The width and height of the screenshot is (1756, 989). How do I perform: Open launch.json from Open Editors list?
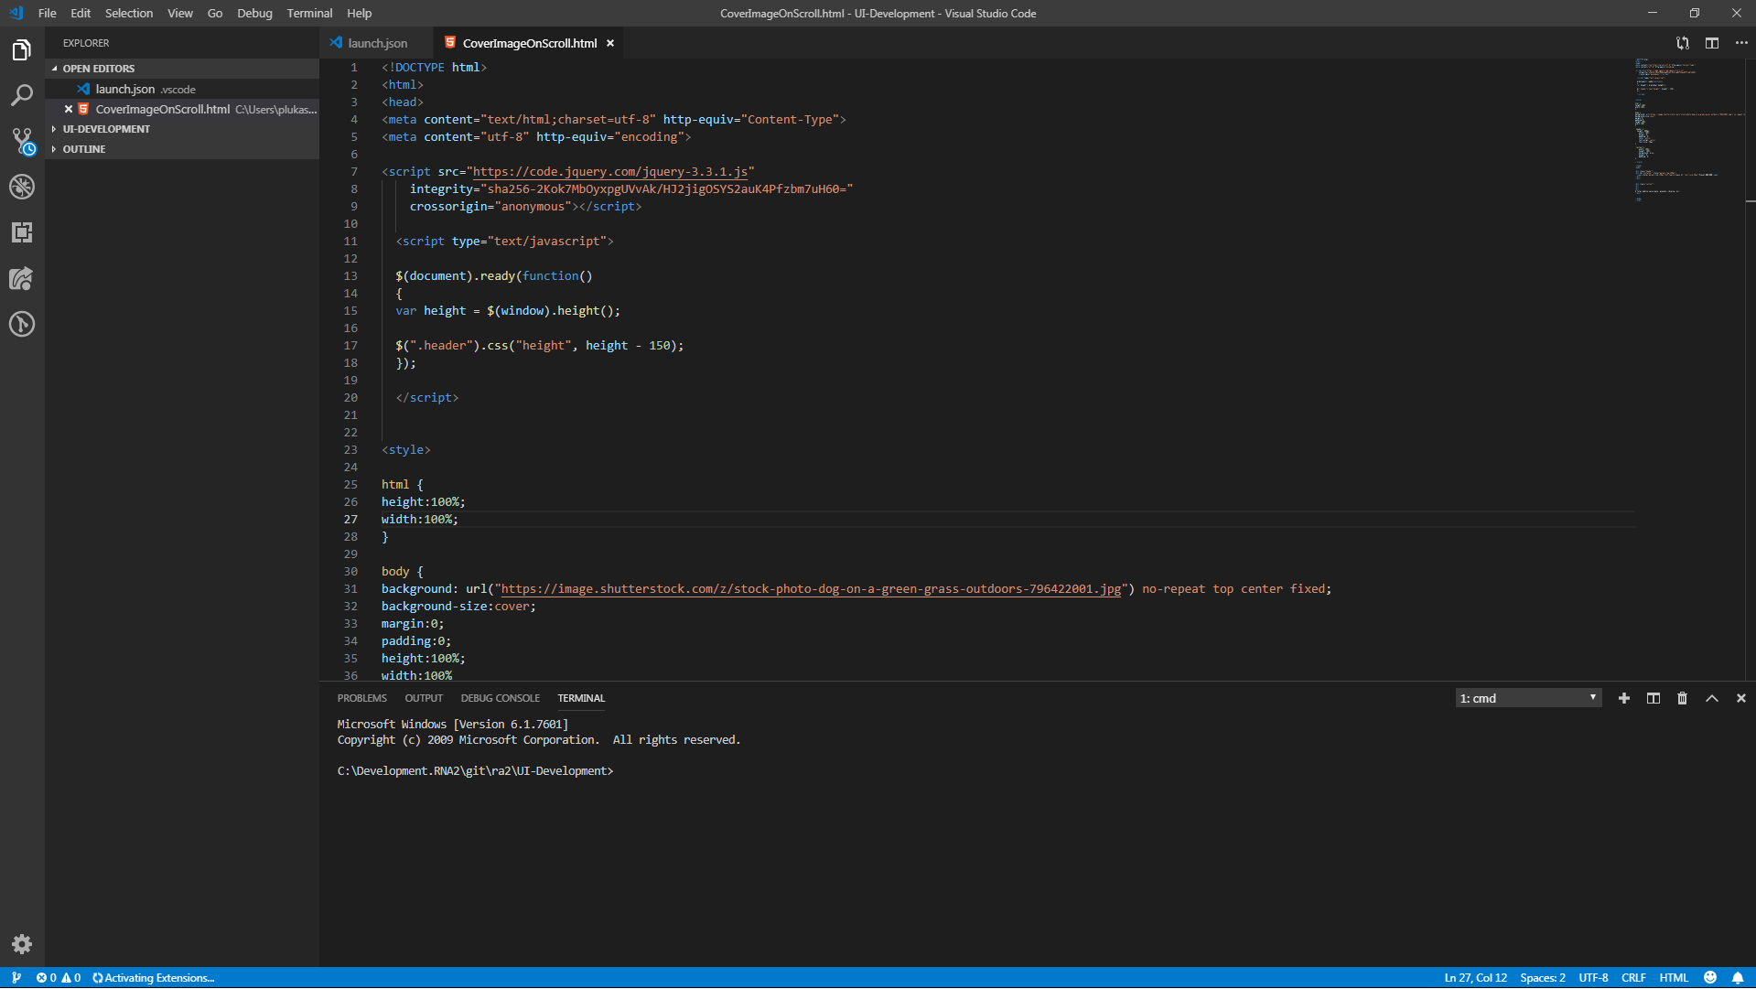(x=182, y=89)
